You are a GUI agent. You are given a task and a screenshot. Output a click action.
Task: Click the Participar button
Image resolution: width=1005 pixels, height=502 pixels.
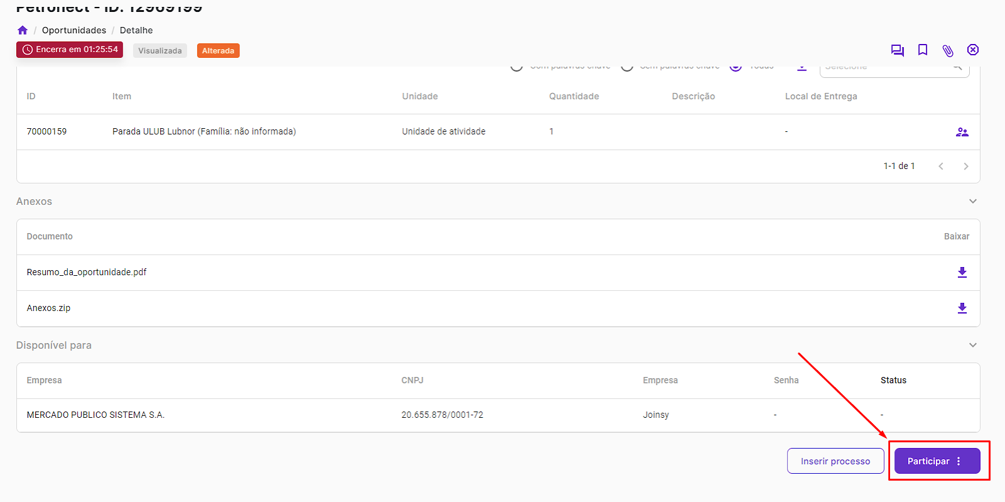pyautogui.click(x=928, y=461)
